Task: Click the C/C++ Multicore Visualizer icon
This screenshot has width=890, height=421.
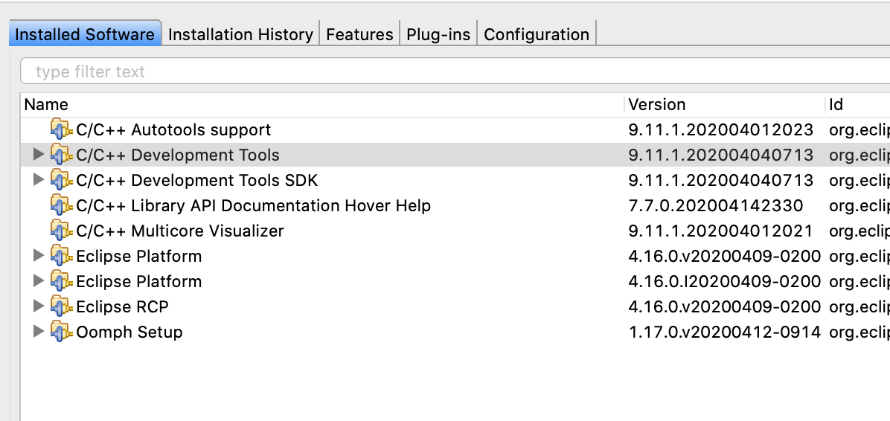Action: (x=61, y=231)
